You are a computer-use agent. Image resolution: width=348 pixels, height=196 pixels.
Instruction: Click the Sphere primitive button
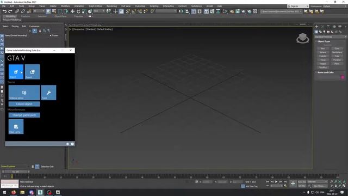click(x=323, y=52)
